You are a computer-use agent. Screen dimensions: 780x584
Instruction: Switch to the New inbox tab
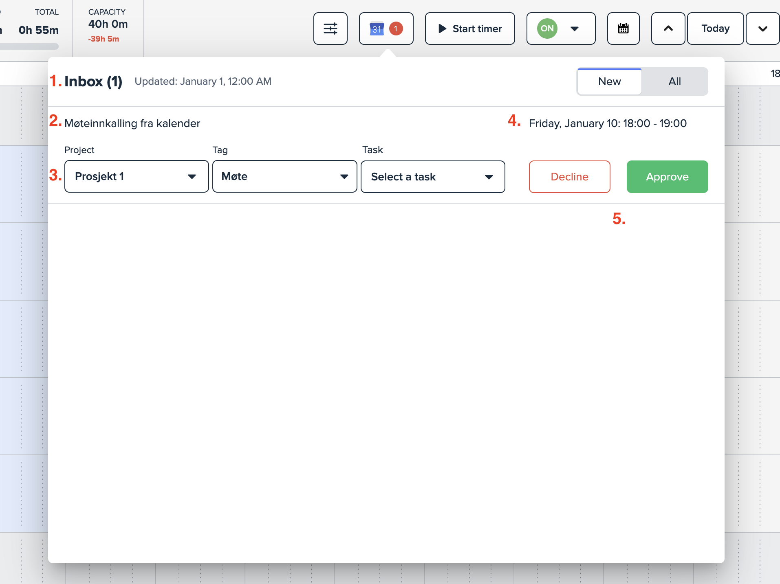[609, 81]
